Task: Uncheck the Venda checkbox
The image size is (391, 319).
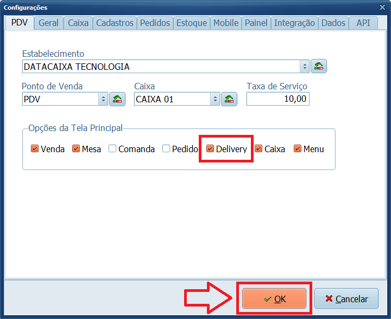Action: pyautogui.click(x=35, y=149)
